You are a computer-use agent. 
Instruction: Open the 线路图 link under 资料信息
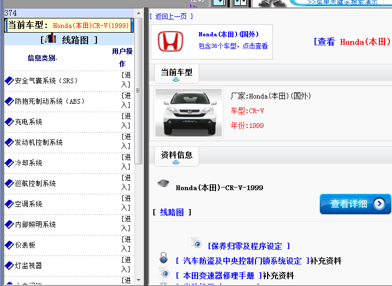[x=172, y=212]
